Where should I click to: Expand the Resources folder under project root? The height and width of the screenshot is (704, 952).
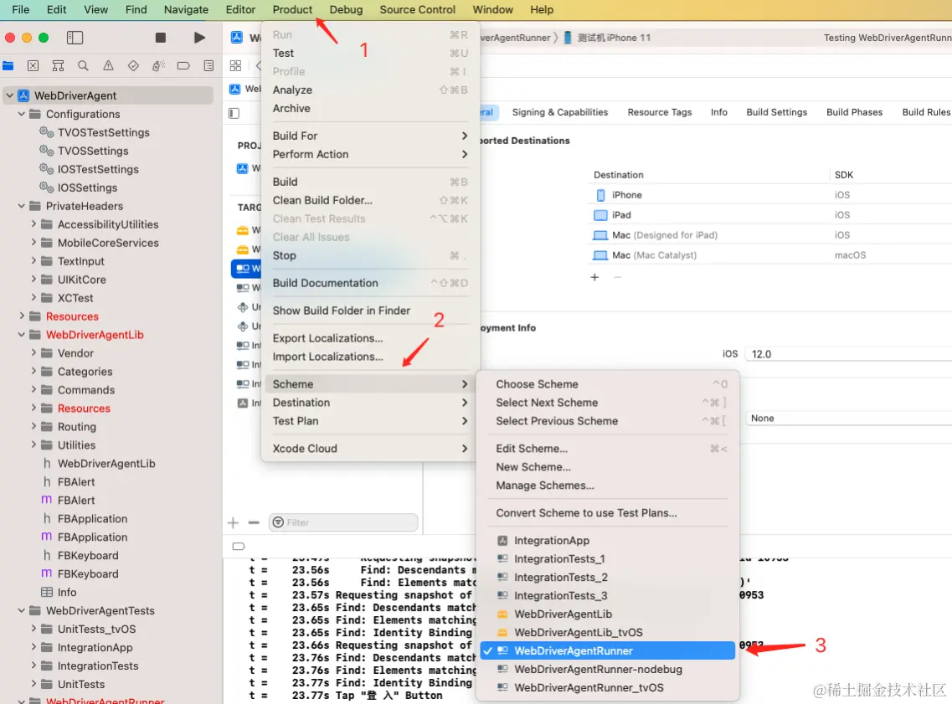pos(22,316)
